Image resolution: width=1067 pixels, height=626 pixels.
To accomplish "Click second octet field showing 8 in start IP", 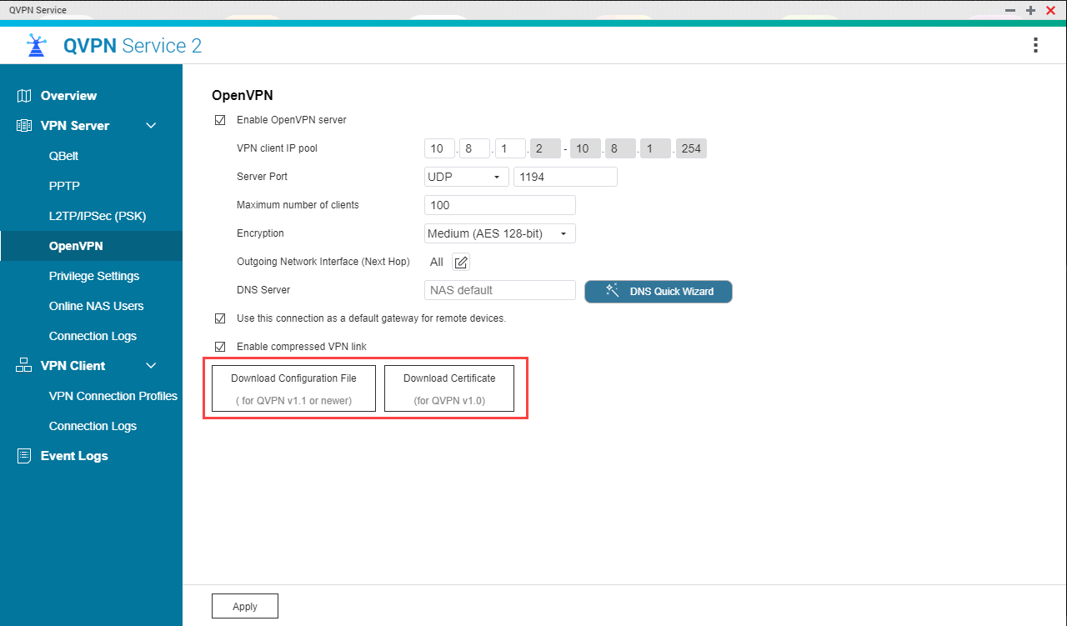I will coord(474,149).
